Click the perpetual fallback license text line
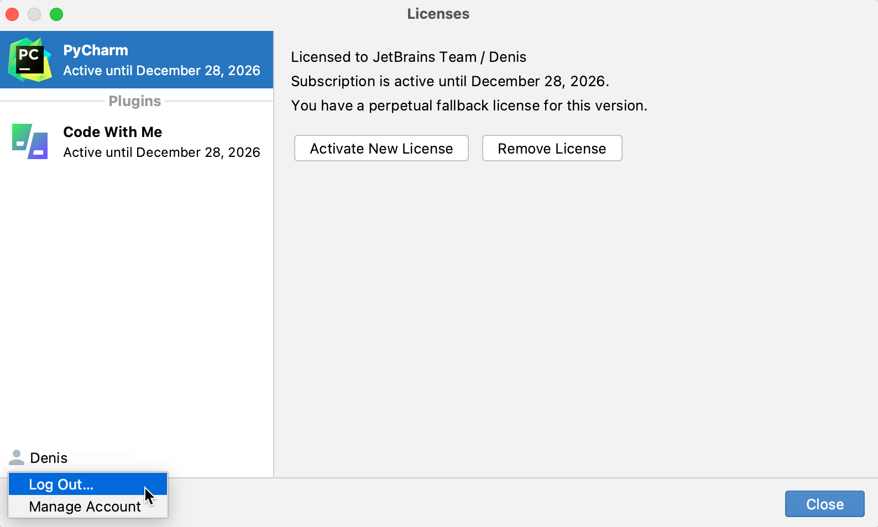The image size is (878, 527). click(469, 106)
